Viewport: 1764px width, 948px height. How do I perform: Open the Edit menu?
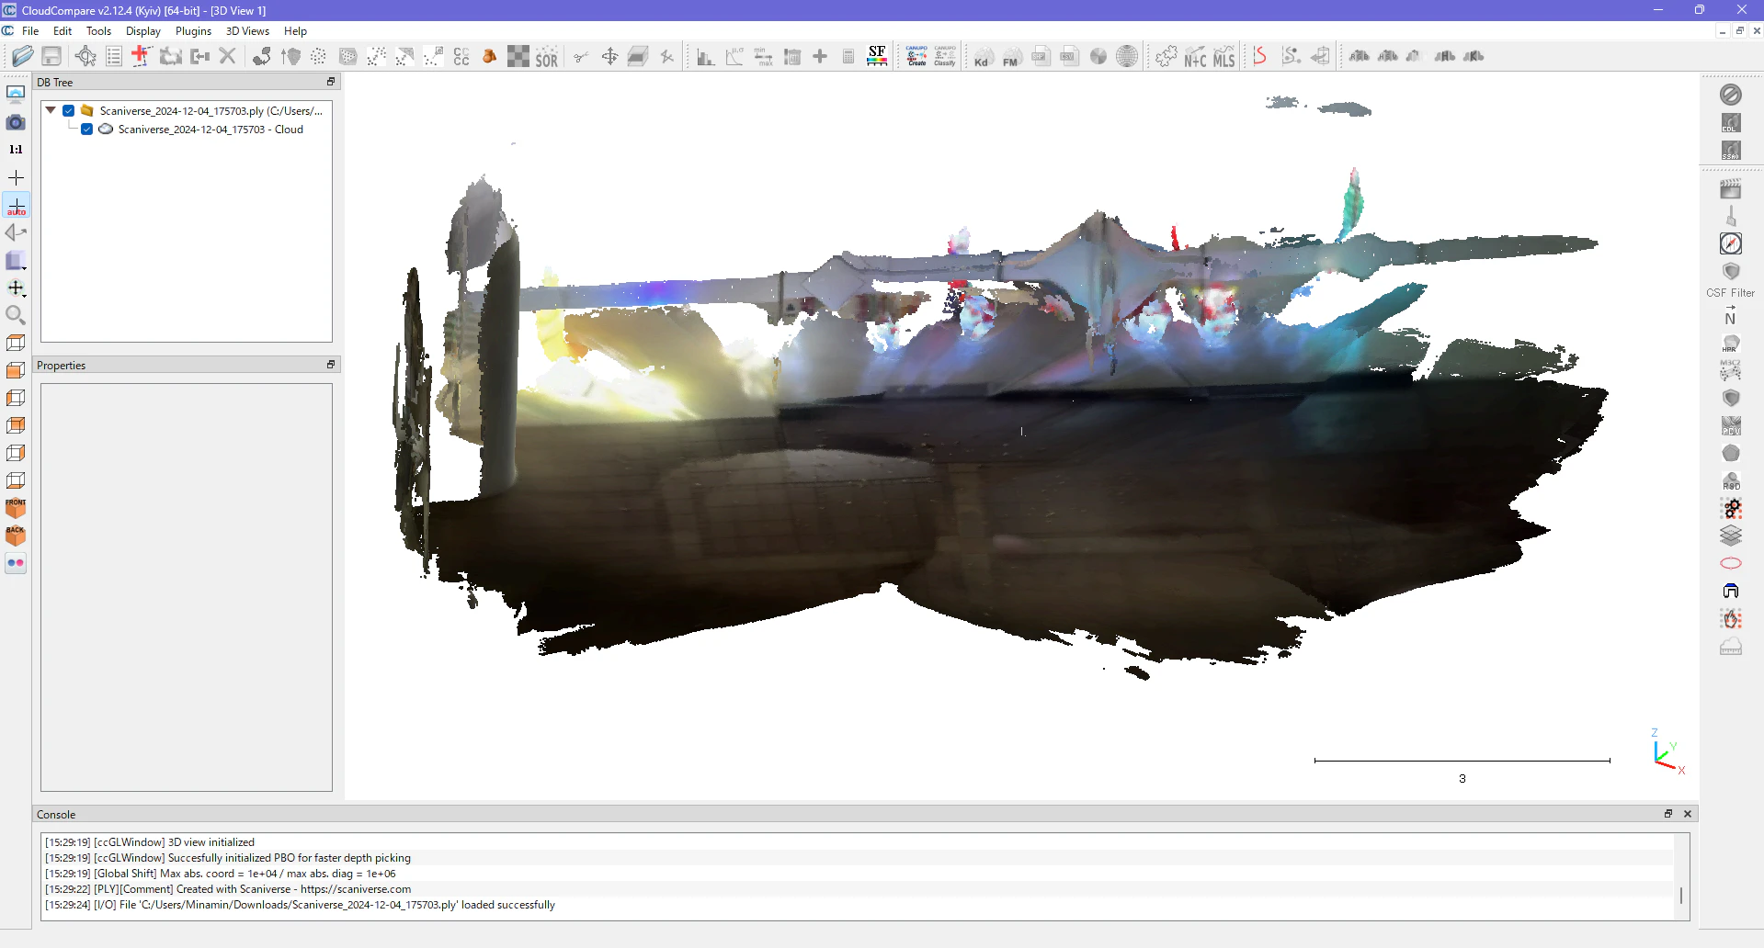63,31
